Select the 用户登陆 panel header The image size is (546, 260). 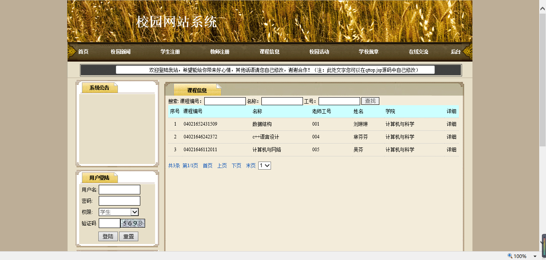coord(100,178)
